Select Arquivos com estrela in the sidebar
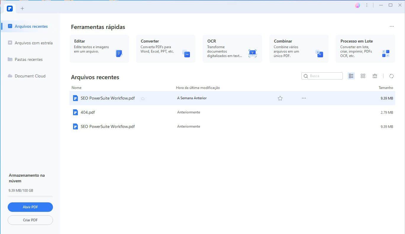The image size is (405, 234). coord(30,43)
